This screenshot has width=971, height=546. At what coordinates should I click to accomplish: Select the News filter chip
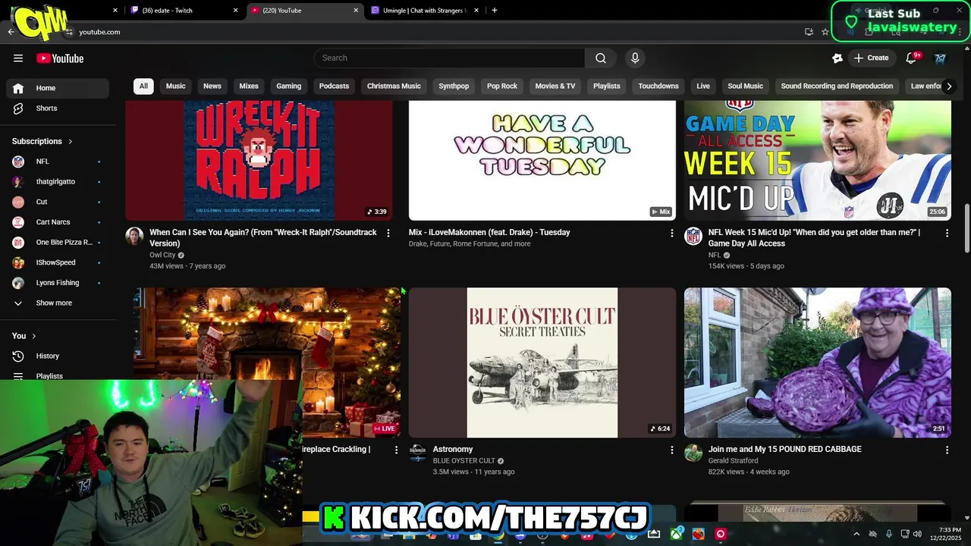[212, 86]
